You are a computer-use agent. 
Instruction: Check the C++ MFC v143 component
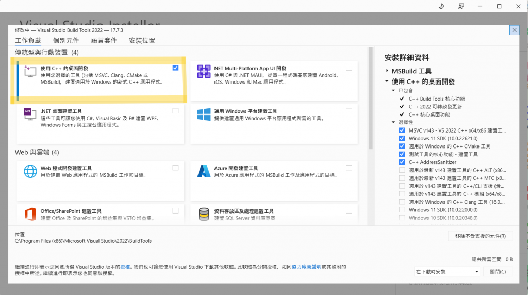(402, 178)
